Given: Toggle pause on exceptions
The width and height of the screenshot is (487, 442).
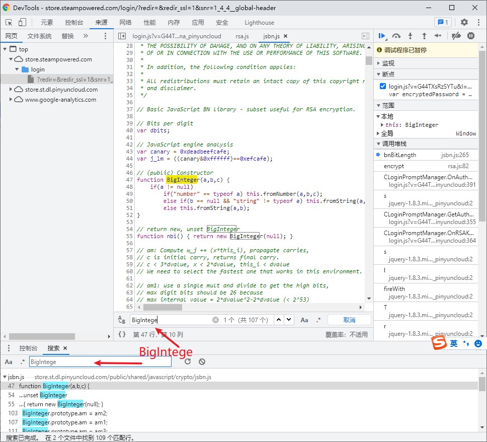Looking at the screenshot, I should point(471,36).
